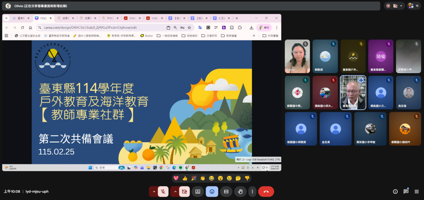Open more options three-dot menu
424x200 pixels.
click(252, 192)
